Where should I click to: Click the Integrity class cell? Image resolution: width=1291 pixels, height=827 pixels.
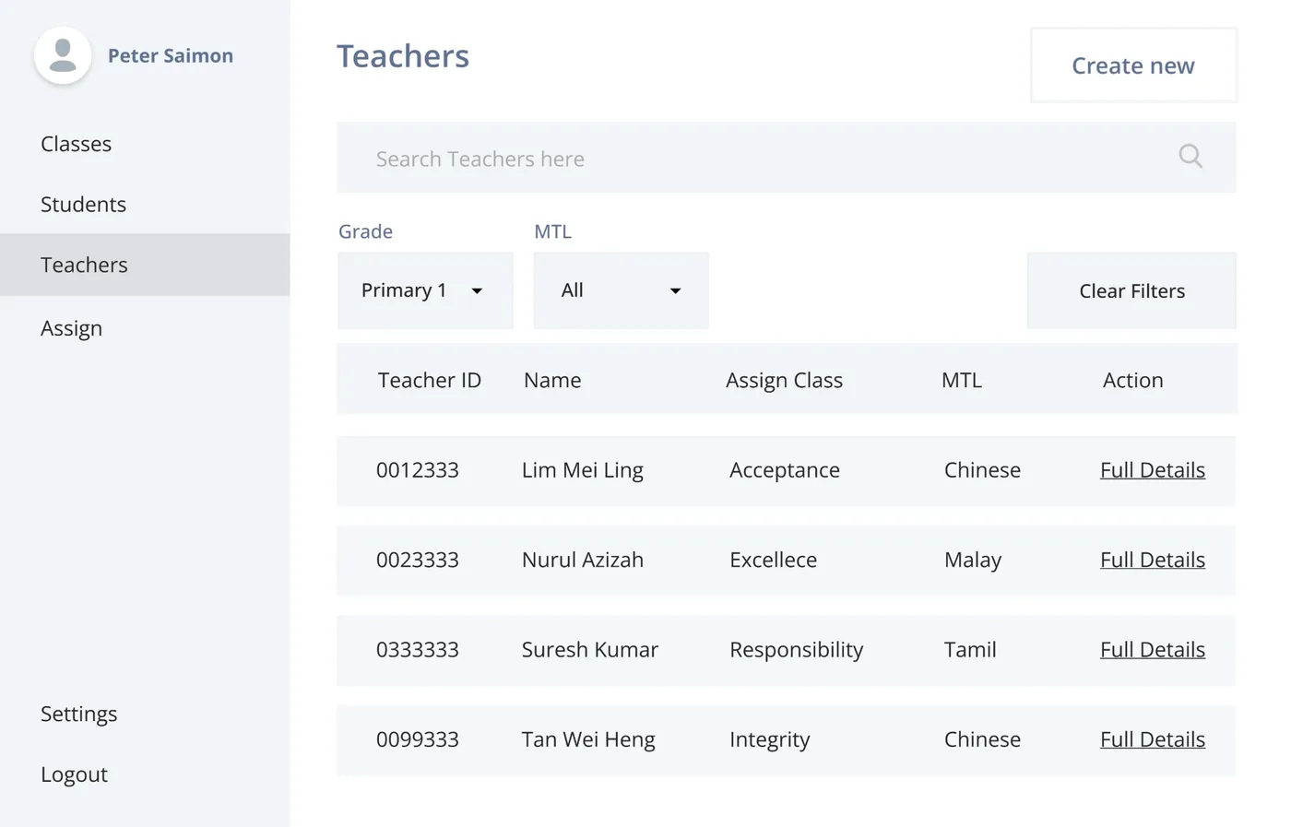(x=769, y=739)
